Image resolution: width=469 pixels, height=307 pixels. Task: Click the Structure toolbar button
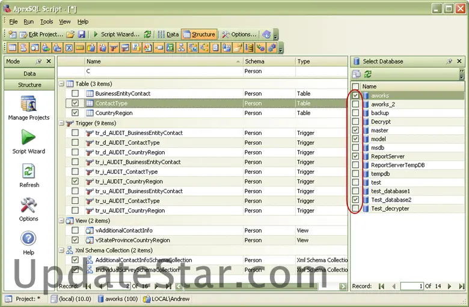coord(199,34)
